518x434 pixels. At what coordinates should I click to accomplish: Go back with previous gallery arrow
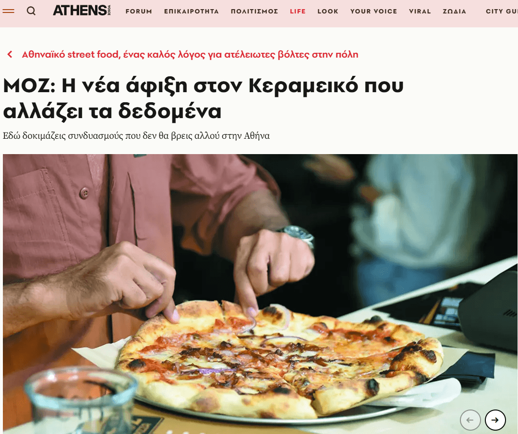click(470, 420)
